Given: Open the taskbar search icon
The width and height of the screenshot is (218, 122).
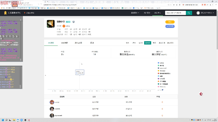Looking at the screenshot, I should click(7, 120).
